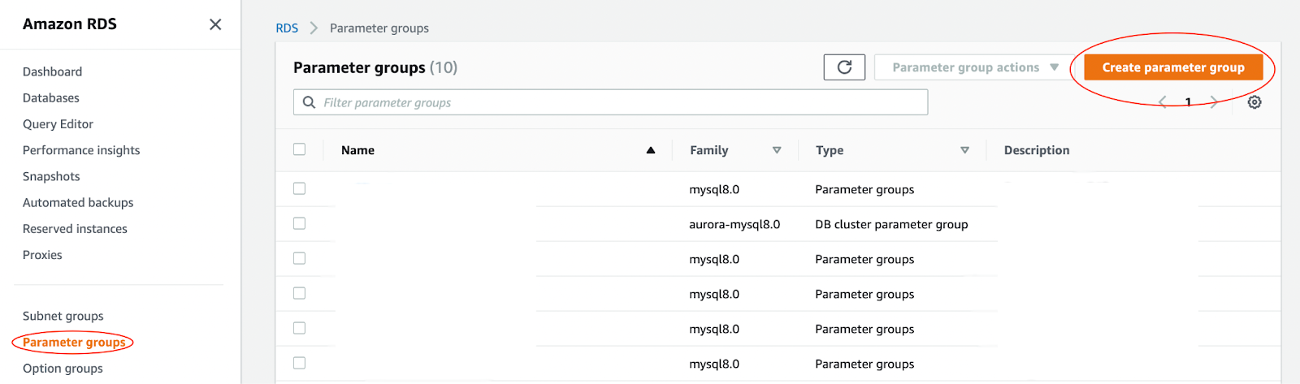Check the select-all header checkbox
Image resolution: width=1300 pixels, height=384 pixels.
(x=300, y=149)
